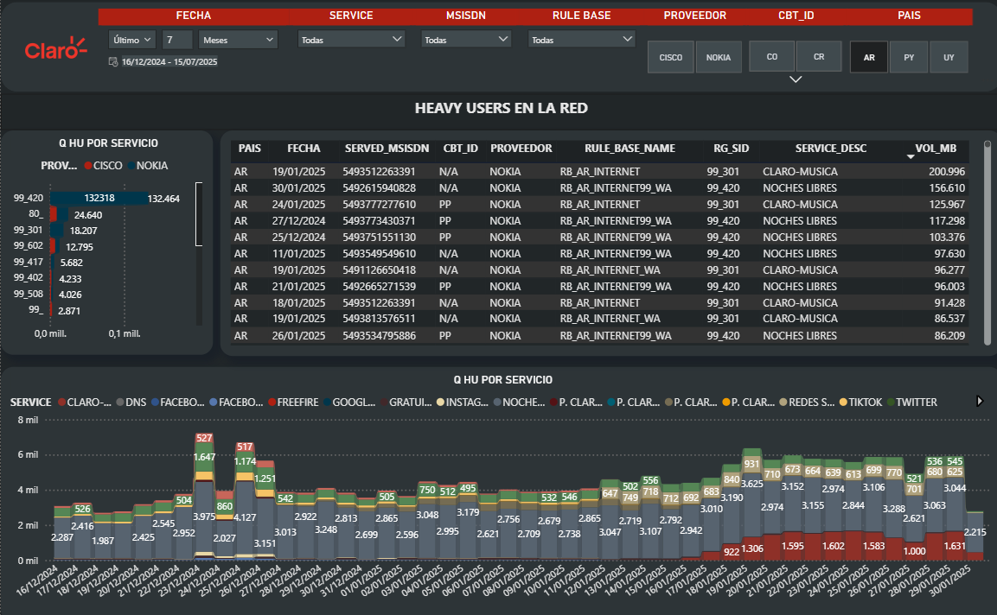Click MSISDN 5492615940828 in the table
This screenshot has width=997, height=615.
click(x=379, y=188)
